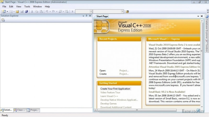
Task: Click the Paste clipboard icon
Action: [x=41, y=11]
